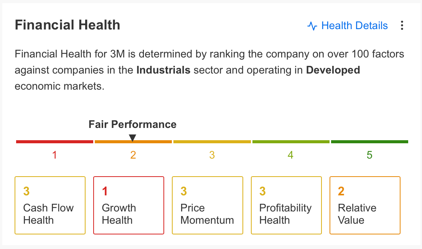Click the light green score 4 segment
Viewport: 422px width, 249px height.
pos(291,142)
